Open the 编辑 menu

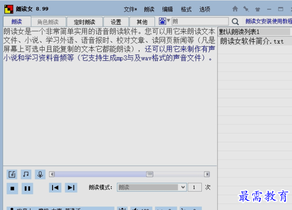click(x=167, y=9)
